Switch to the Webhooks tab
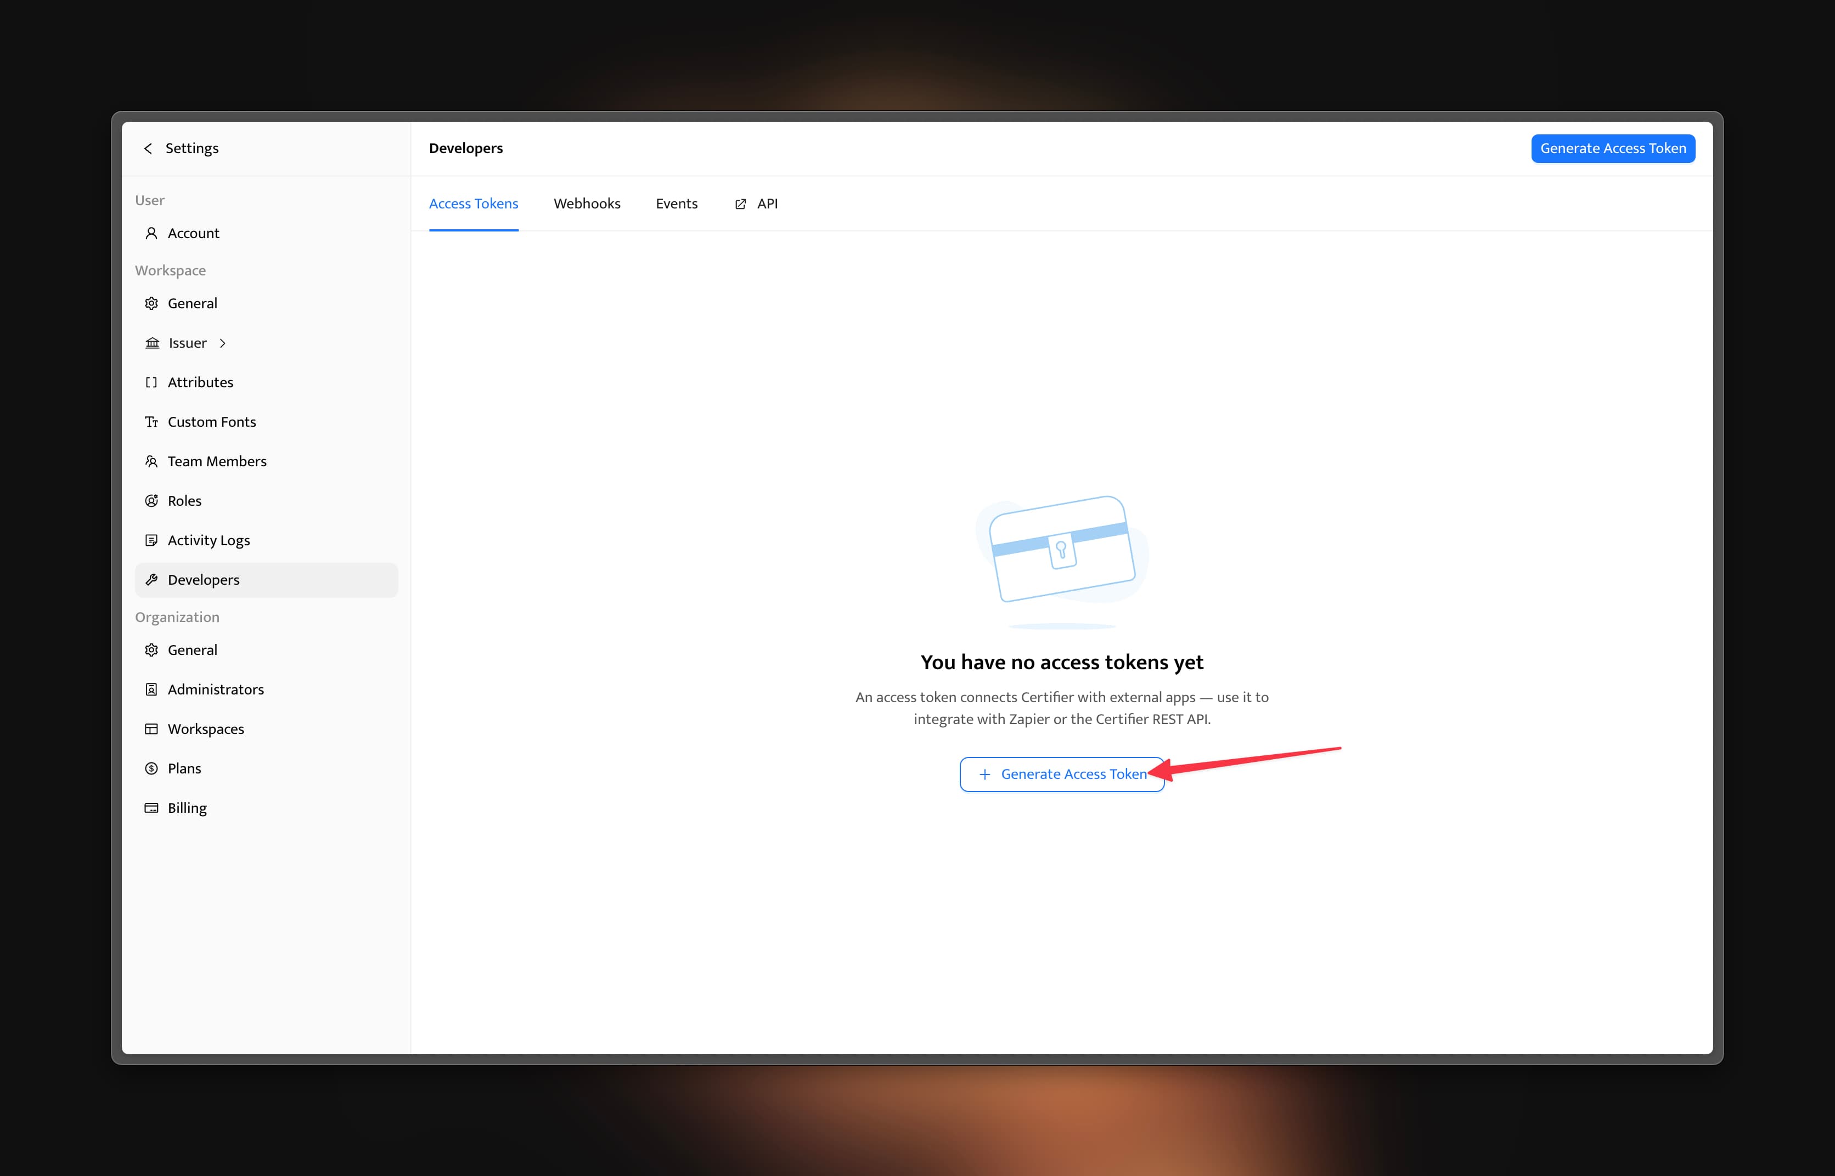The image size is (1835, 1176). (x=587, y=203)
